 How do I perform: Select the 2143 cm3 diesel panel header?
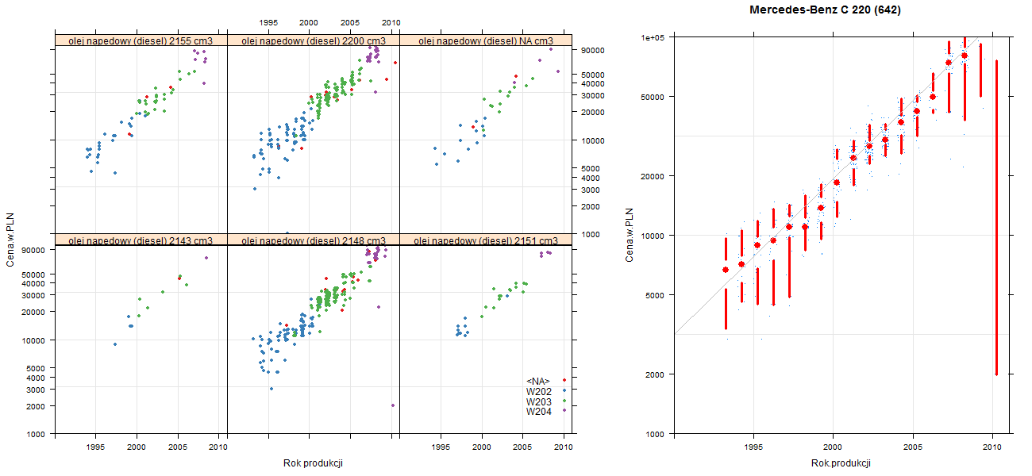141,240
